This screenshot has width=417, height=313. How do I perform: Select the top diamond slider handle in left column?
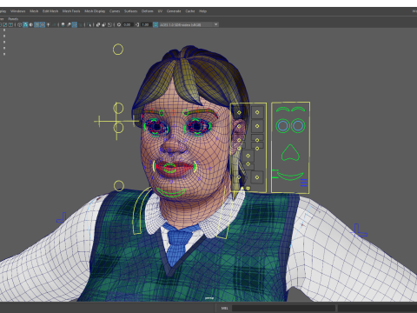click(239, 112)
